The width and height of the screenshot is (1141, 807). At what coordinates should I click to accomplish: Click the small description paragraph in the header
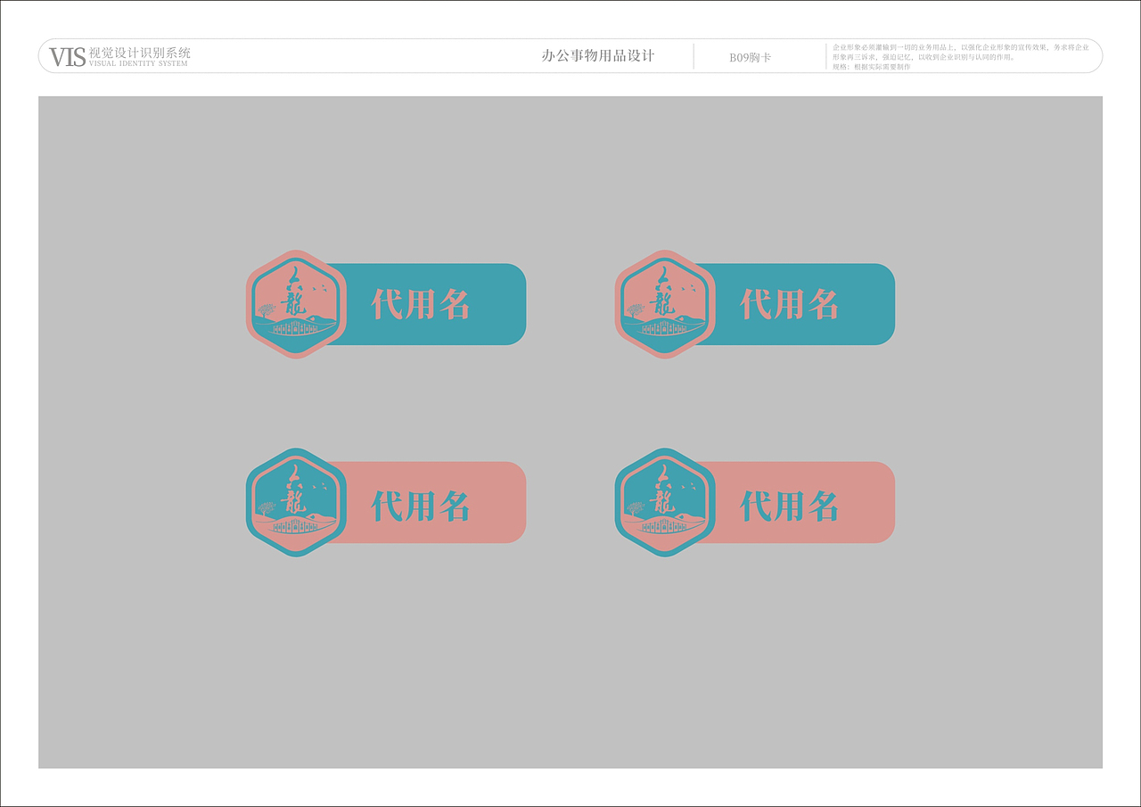(961, 56)
